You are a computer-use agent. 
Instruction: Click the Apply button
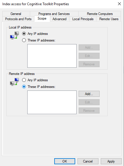(x=111, y=161)
